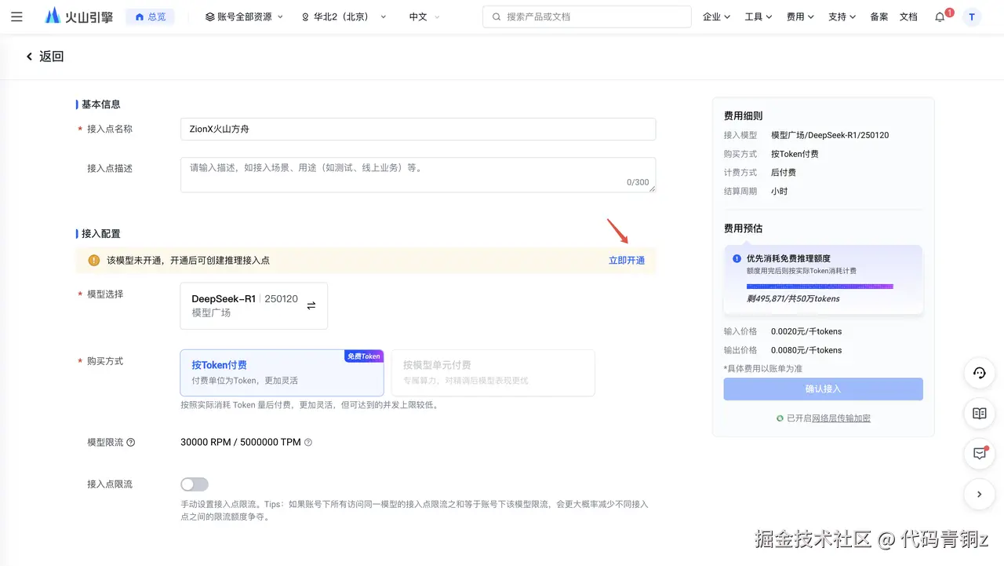Click the 立即开通 link
The image size is (1004, 566).
coord(627,261)
